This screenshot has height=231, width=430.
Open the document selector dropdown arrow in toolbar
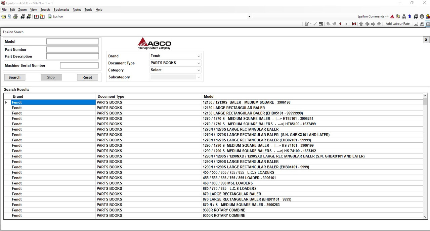(x=249, y=16)
